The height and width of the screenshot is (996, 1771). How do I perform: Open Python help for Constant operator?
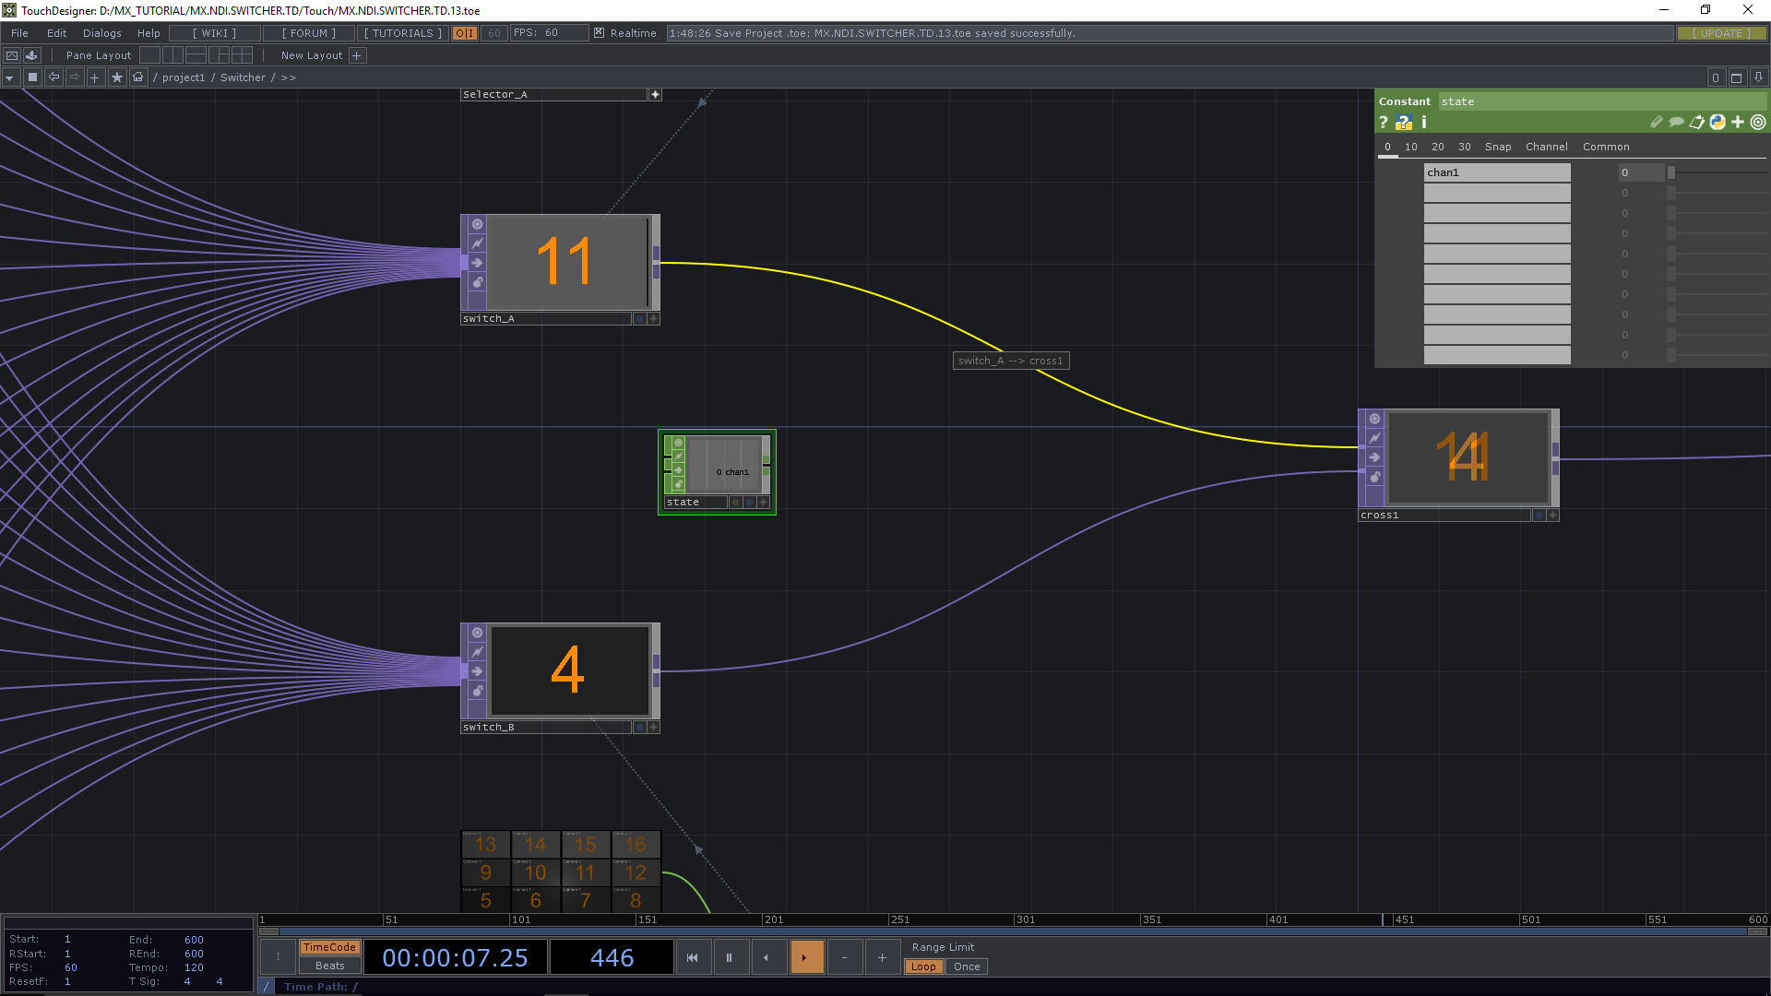coord(1404,122)
